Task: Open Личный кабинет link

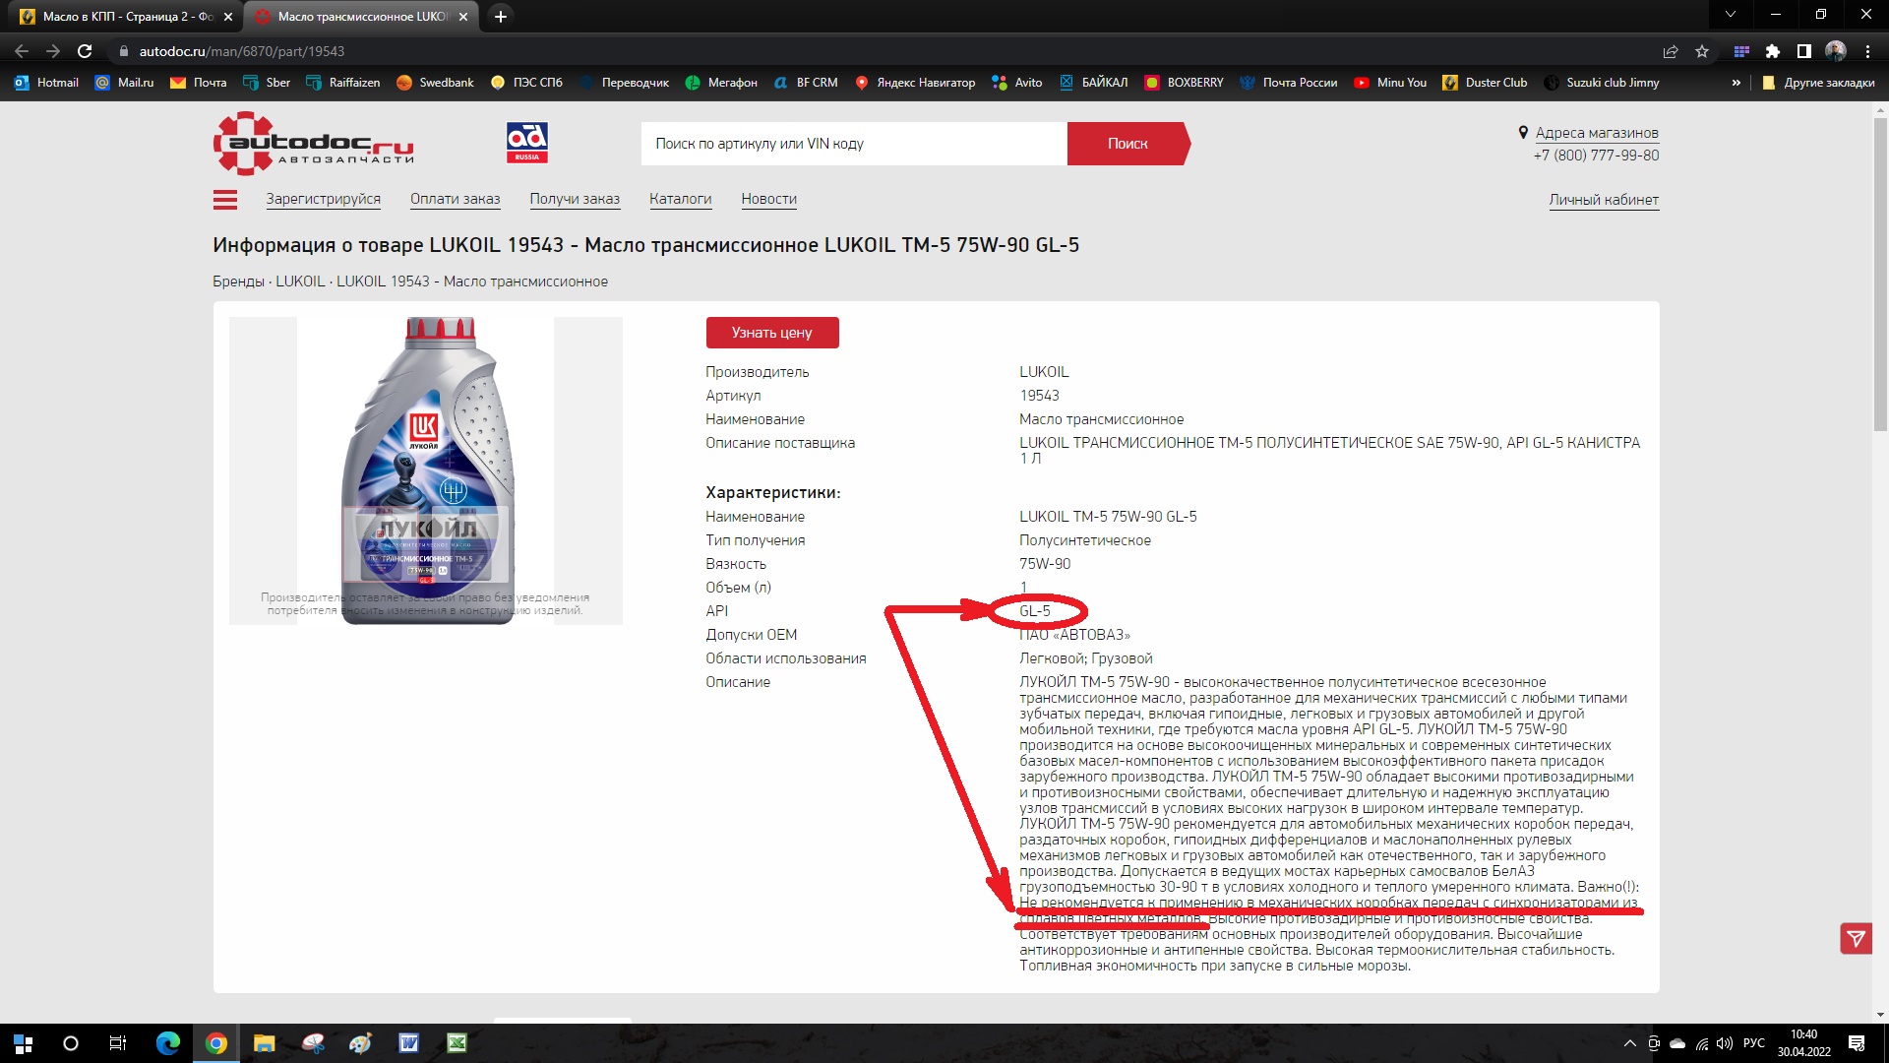Action: coord(1604,200)
